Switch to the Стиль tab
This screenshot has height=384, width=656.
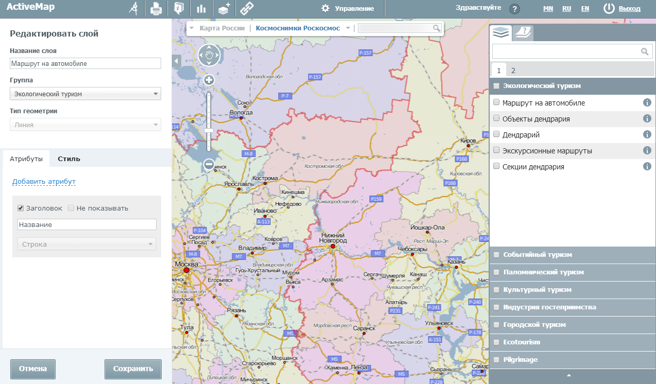pos(69,159)
